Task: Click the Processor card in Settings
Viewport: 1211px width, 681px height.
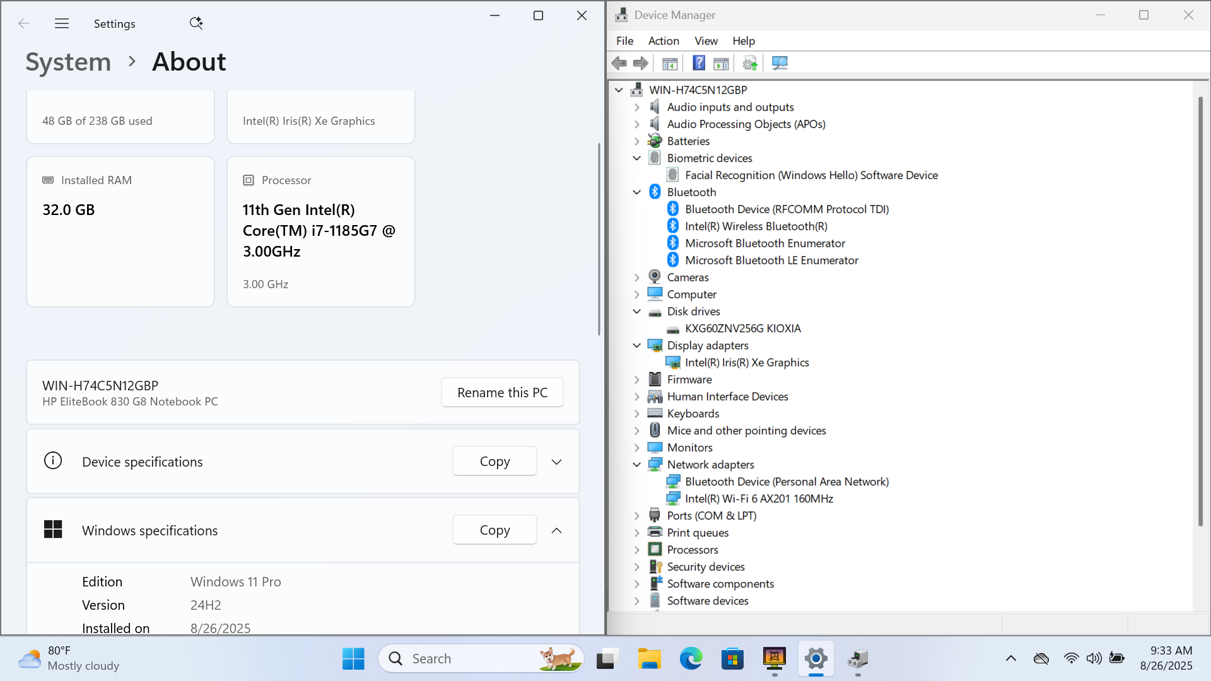Action: click(x=321, y=231)
